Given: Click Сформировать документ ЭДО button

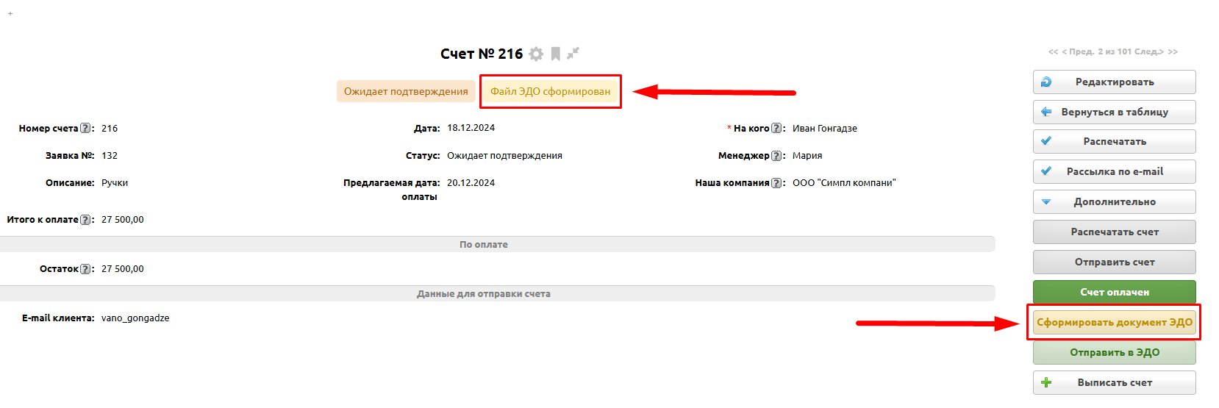Looking at the screenshot, I should click(x=1114, y=323).
